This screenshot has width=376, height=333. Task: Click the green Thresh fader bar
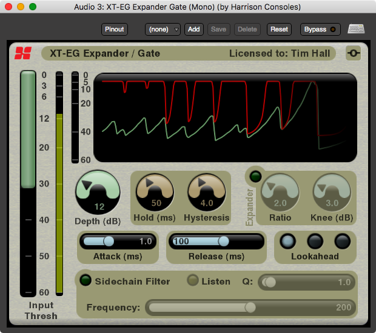[x=28, y=130]
